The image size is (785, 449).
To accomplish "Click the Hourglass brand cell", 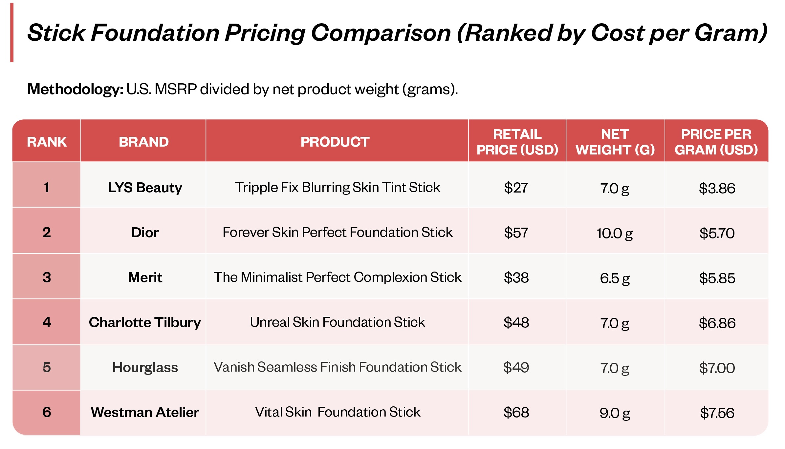I will [x=145, y=367].
